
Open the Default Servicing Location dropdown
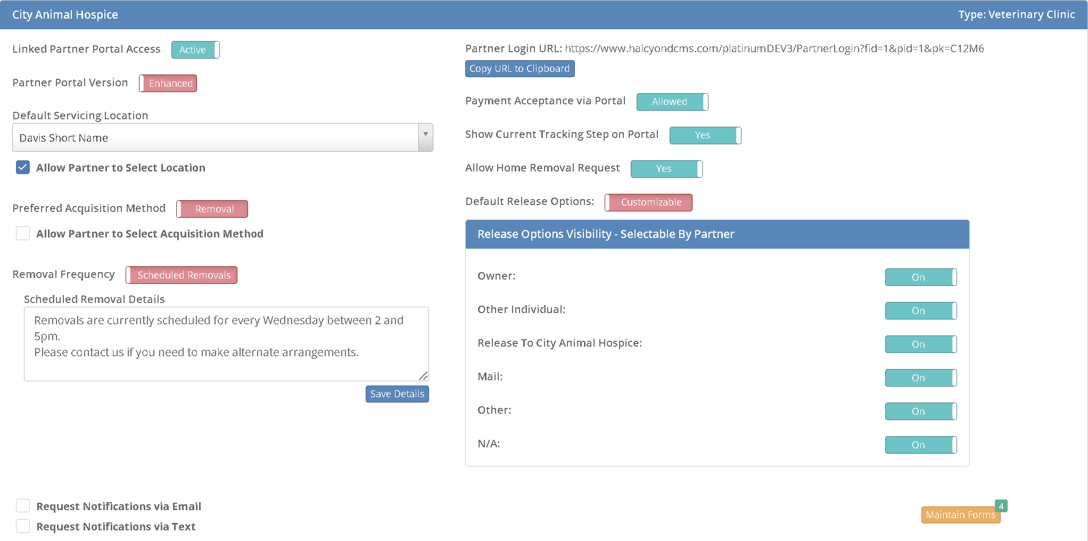pyautogui.click(x=222, y=137)
